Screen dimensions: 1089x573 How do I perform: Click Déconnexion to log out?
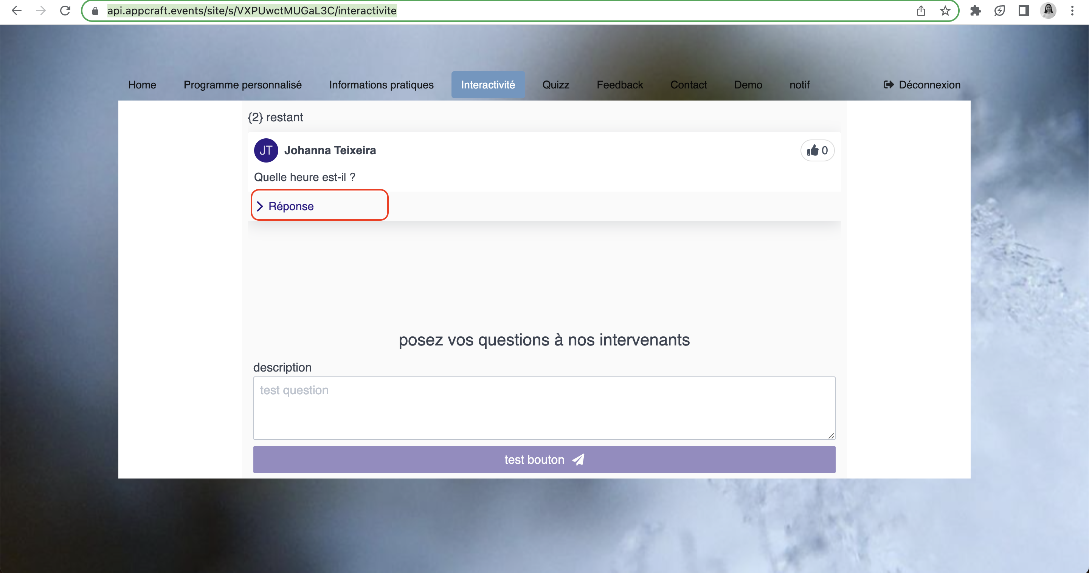(922, 85)
